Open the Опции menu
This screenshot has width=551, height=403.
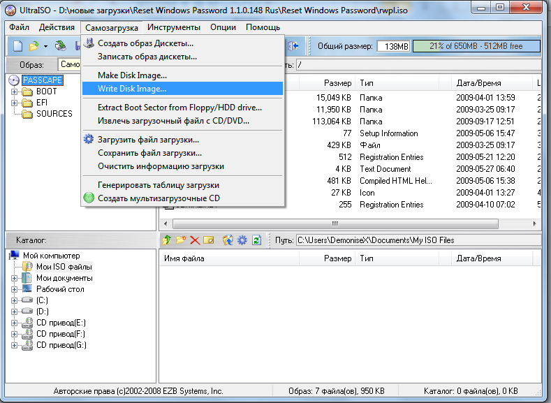coord(223,27)
